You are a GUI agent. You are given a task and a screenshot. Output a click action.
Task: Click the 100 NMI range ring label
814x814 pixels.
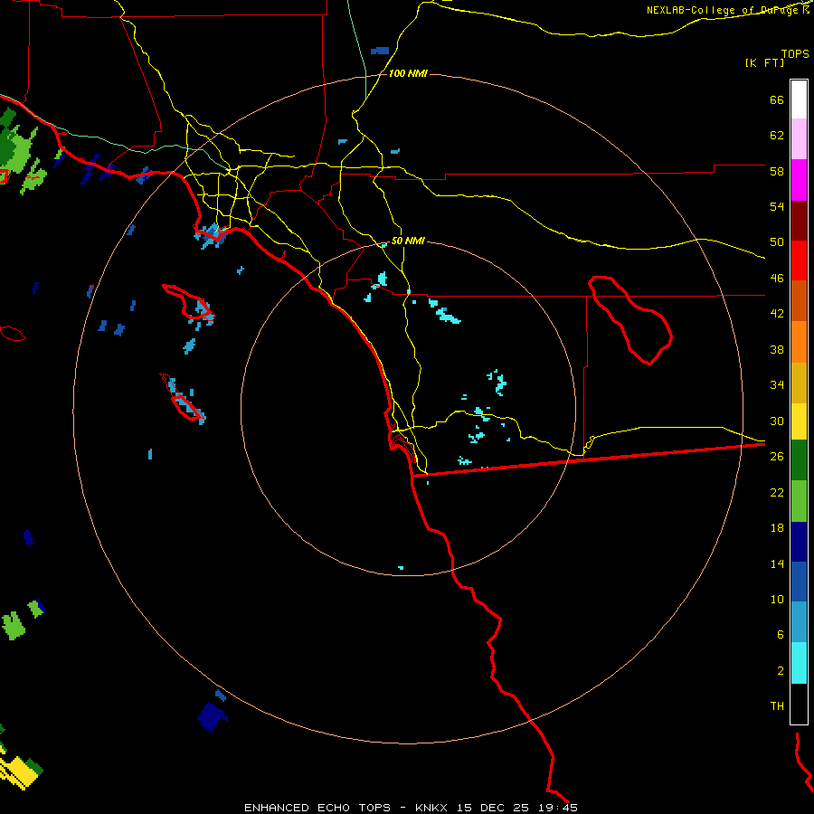coord(408,74)
